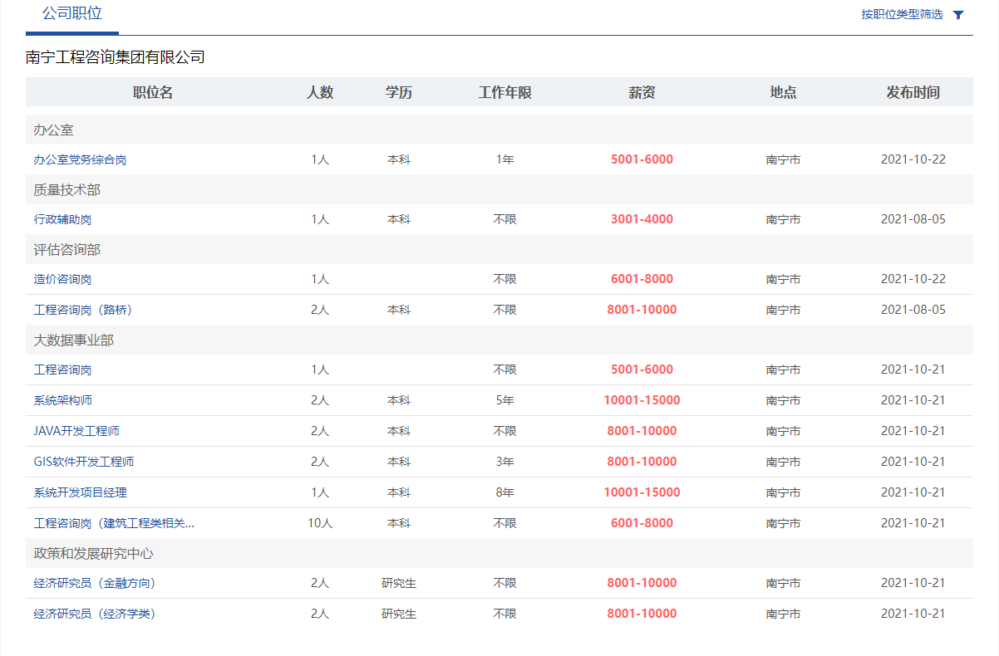Screen dimensions: 999x656
Task: Open 按职位类型筛选 filter dropdown
Action: coord(903,14)
